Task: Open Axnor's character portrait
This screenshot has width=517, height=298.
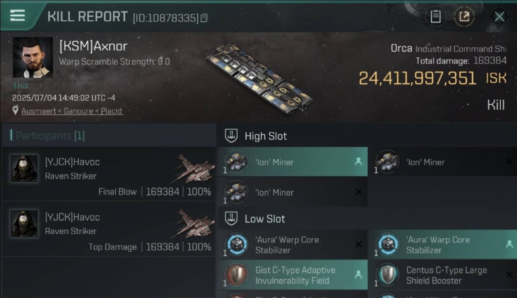Action: (33, 57)
